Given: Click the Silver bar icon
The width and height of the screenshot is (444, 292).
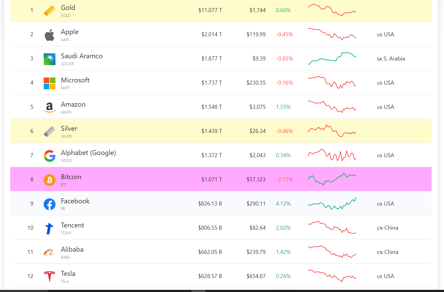Looking at the screenshot, I should (50, 132).
